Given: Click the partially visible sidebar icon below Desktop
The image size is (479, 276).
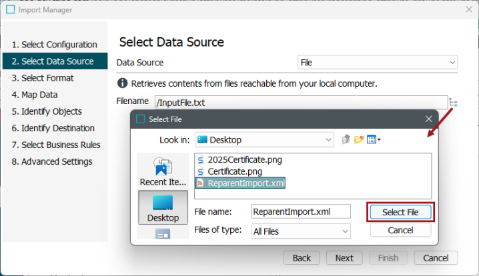Looking at the screenshot, I should click(163, 233).
